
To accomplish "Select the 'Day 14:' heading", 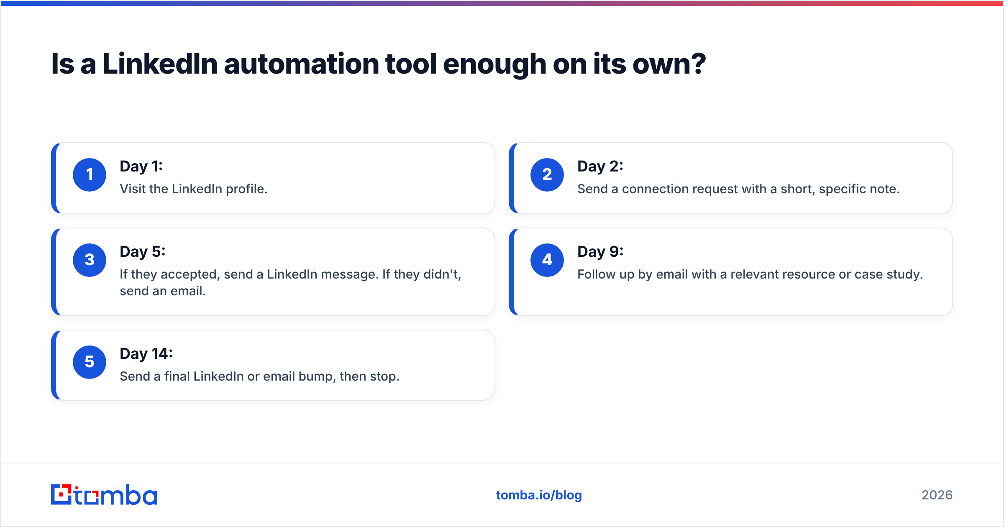I will tap(146, 354).
